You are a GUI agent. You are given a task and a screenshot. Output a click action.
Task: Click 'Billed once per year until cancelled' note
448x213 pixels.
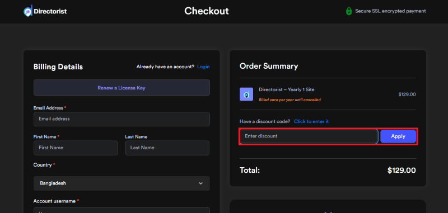[x=290, y=100]
